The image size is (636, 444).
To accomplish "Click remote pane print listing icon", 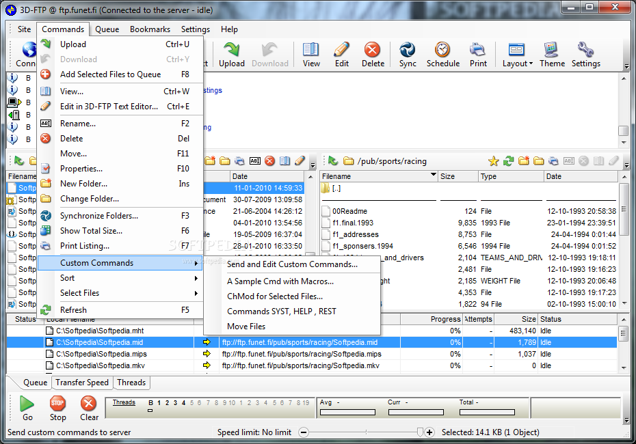I will pyautogui.click(x=554, y=161).
